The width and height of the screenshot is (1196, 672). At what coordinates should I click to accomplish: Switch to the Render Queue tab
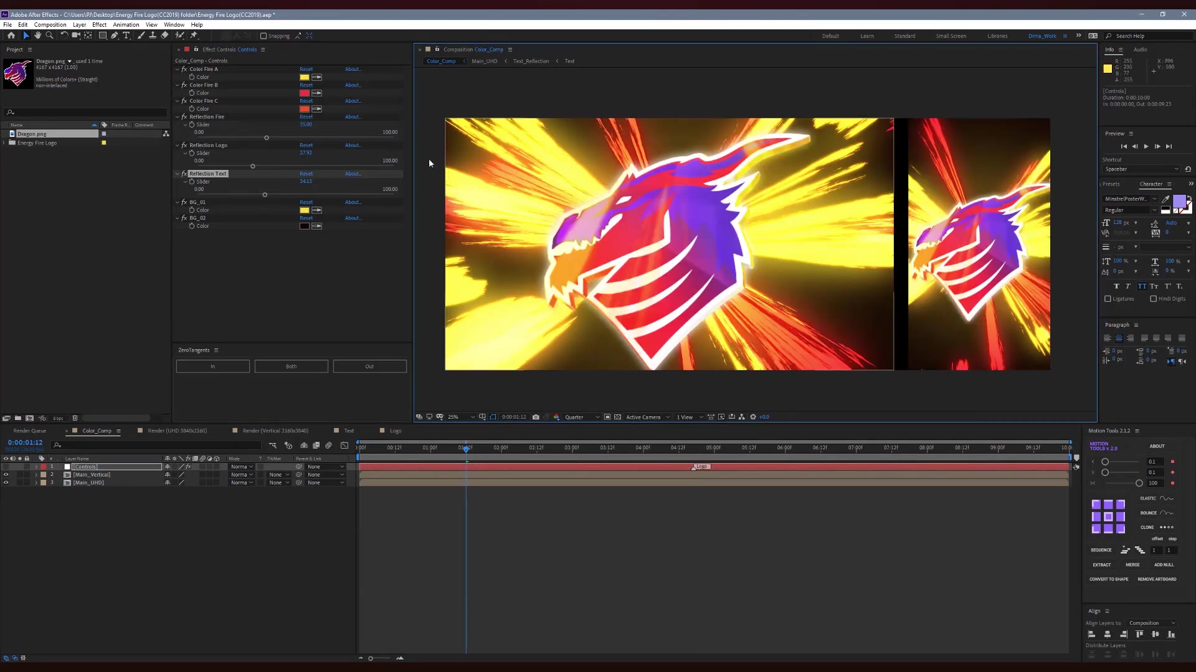(30, 431)
